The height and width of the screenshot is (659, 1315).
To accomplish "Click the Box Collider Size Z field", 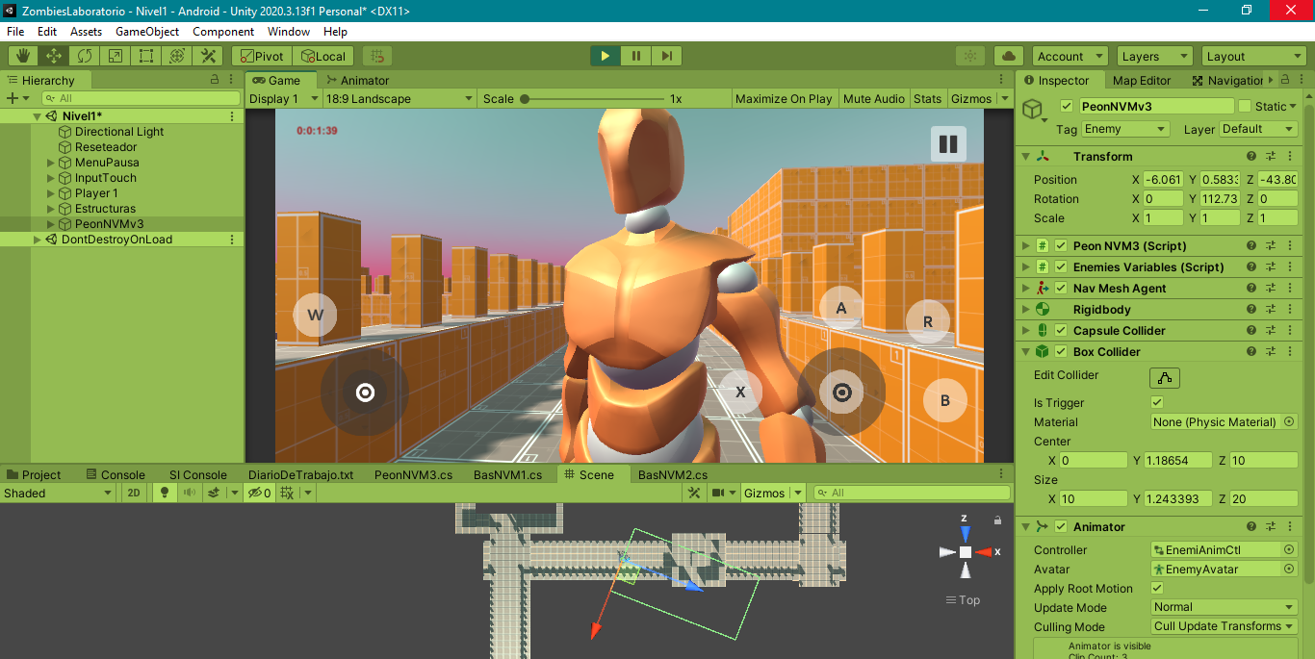I will tap(1263, 499).
